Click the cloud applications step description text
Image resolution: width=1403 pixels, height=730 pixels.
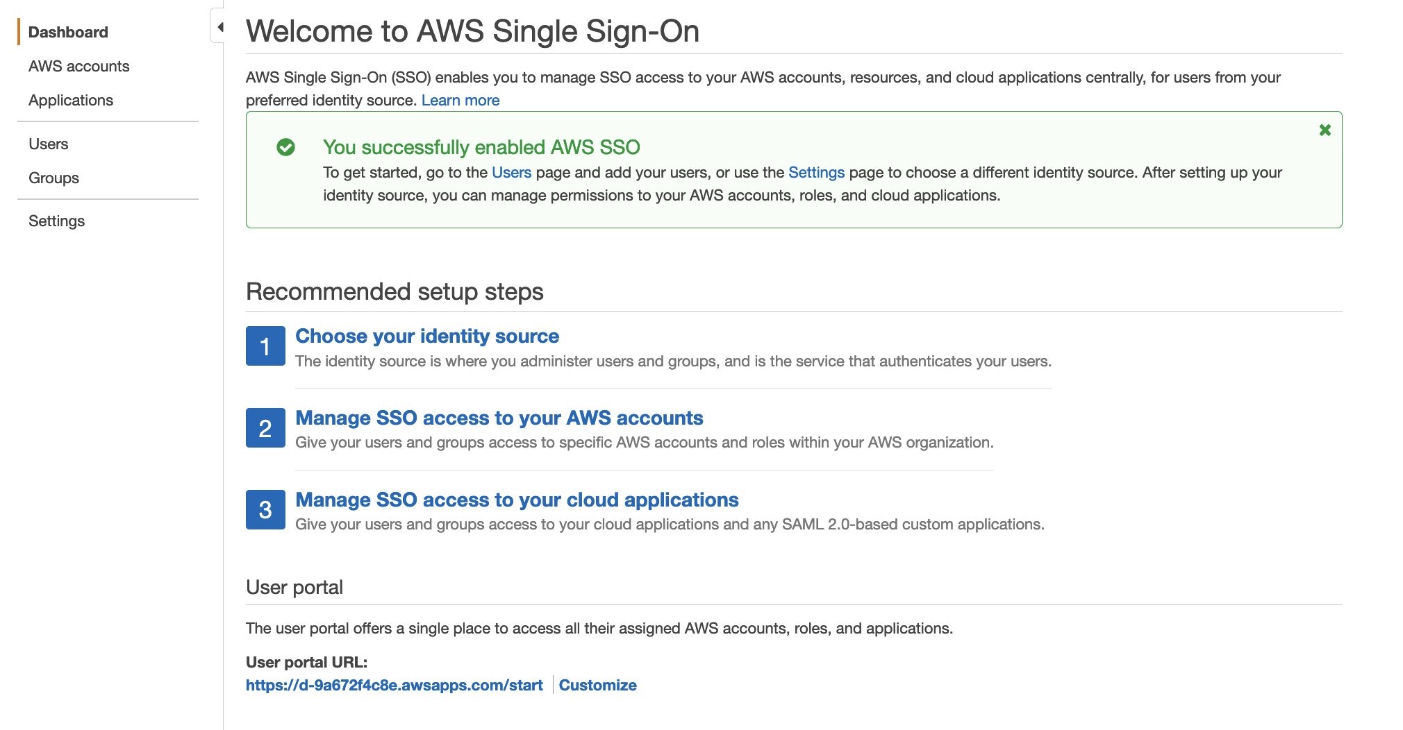(x=670, y=524)
